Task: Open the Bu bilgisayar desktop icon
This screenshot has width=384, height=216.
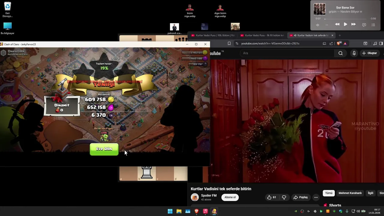Action: 7,28
